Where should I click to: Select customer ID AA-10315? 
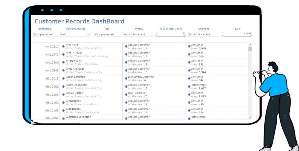[x=52, y=47]
